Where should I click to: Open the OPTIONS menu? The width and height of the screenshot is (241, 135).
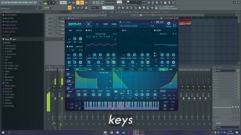pyautogui.click(x=25, y=3)
